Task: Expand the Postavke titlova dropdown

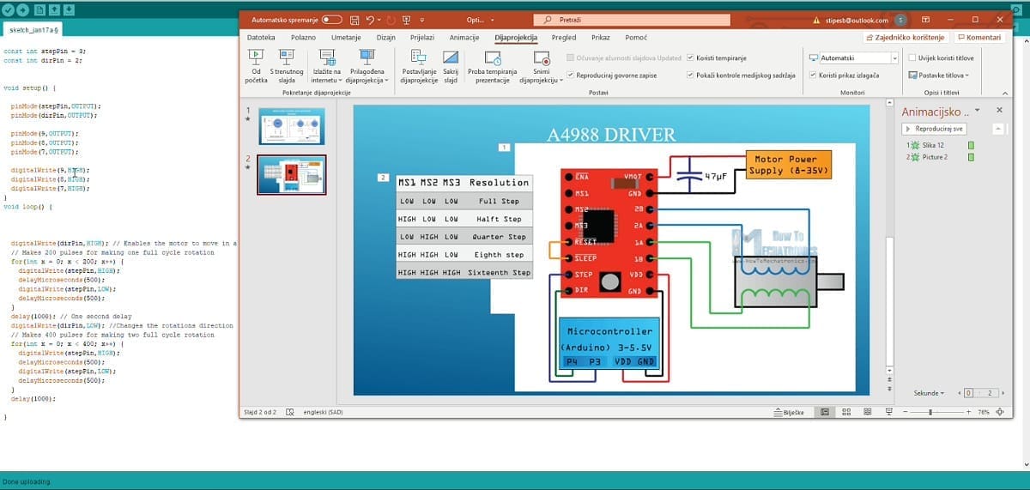Action: (x=942, y=76)
